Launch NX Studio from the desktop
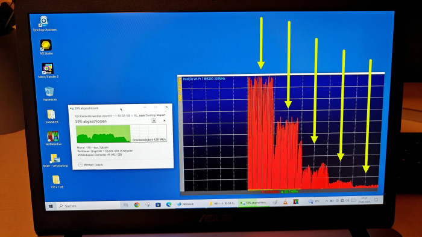Image resolution: width=422 pixels, height=237 pixels. click(x=46, y=47)
